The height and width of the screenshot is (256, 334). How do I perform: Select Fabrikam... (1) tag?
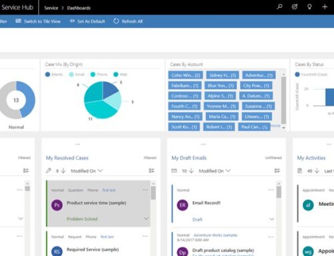[185, 86]
